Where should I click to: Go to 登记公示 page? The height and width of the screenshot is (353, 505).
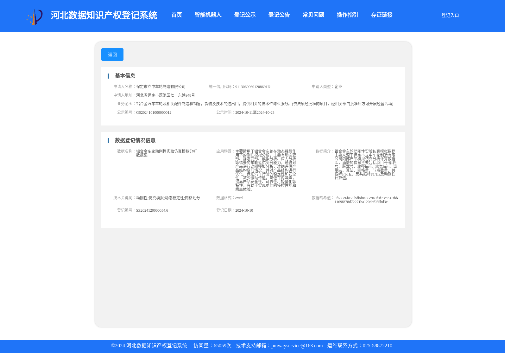(x=245, y=15)
